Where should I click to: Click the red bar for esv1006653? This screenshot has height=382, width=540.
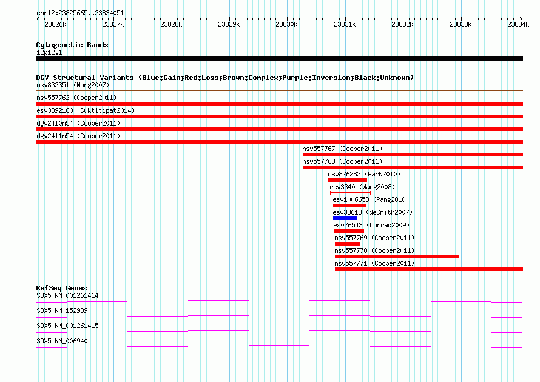tap(349, 206)
